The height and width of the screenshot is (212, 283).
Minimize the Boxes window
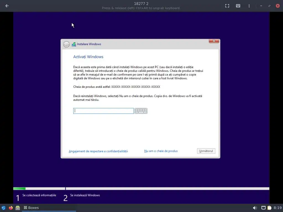[x=261, y=6]
